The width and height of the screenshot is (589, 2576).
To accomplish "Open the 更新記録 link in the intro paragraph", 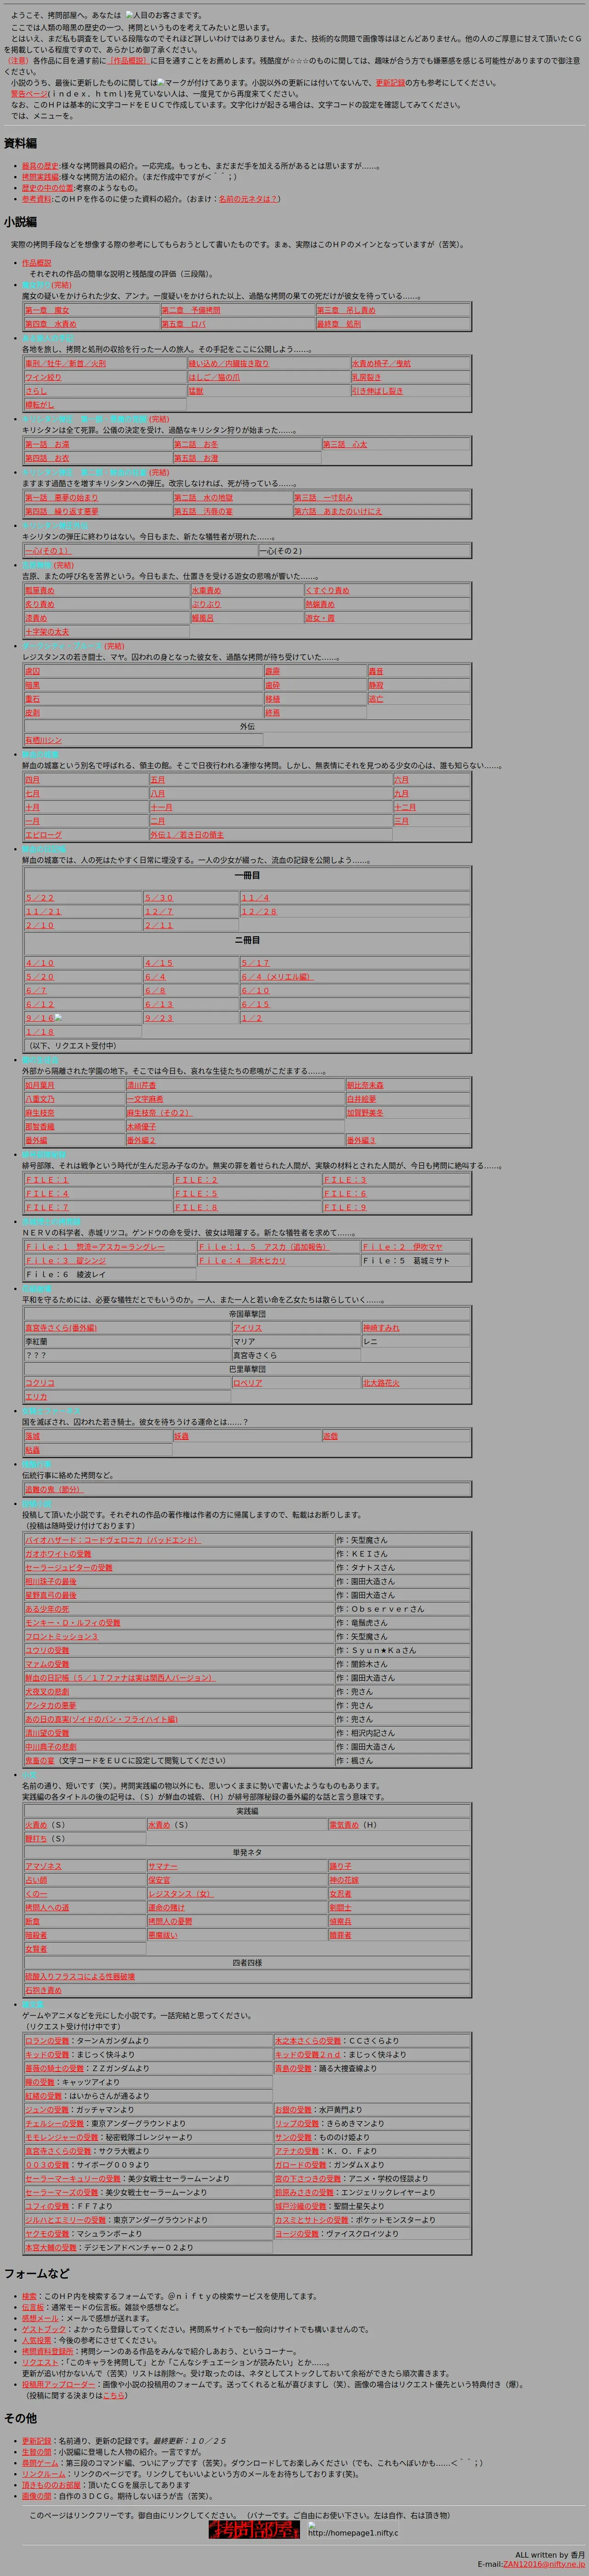I will [x=390, y=83].
